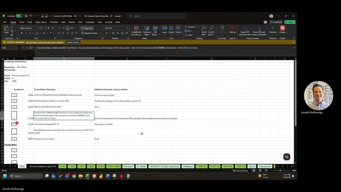Follow External Data Connections have been disabled link

[x=44, y=42]
